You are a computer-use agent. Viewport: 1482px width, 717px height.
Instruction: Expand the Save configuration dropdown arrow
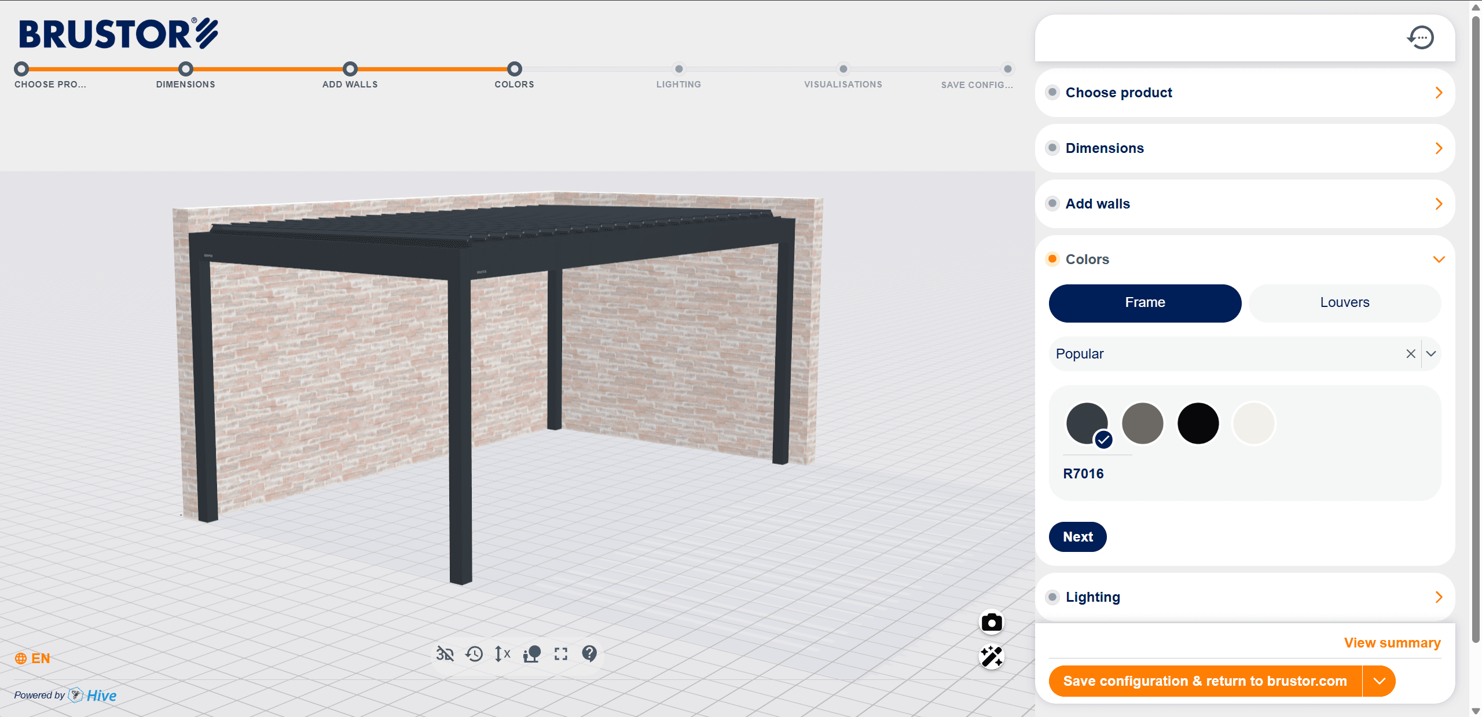(1378, 681)
